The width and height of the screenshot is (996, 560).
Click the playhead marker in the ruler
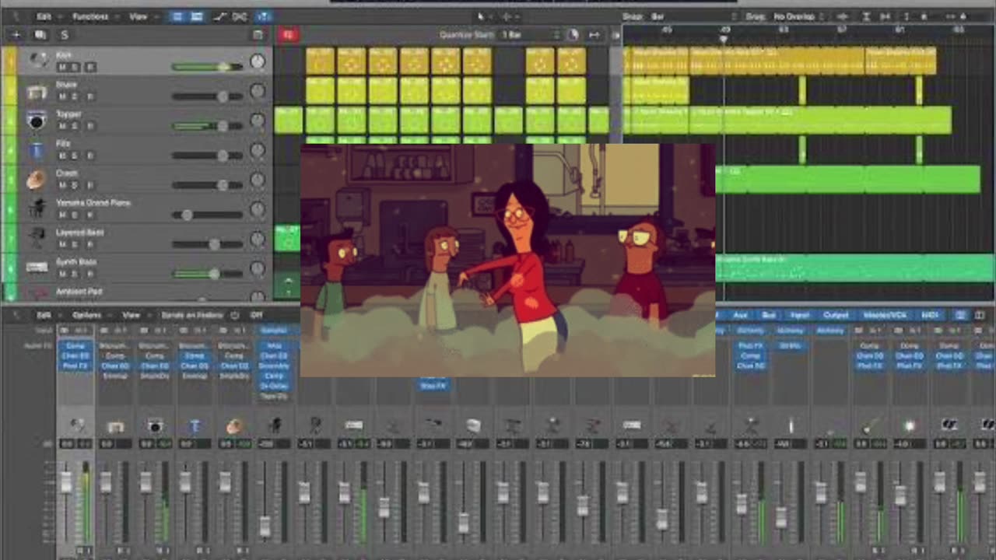click(724, 38)
